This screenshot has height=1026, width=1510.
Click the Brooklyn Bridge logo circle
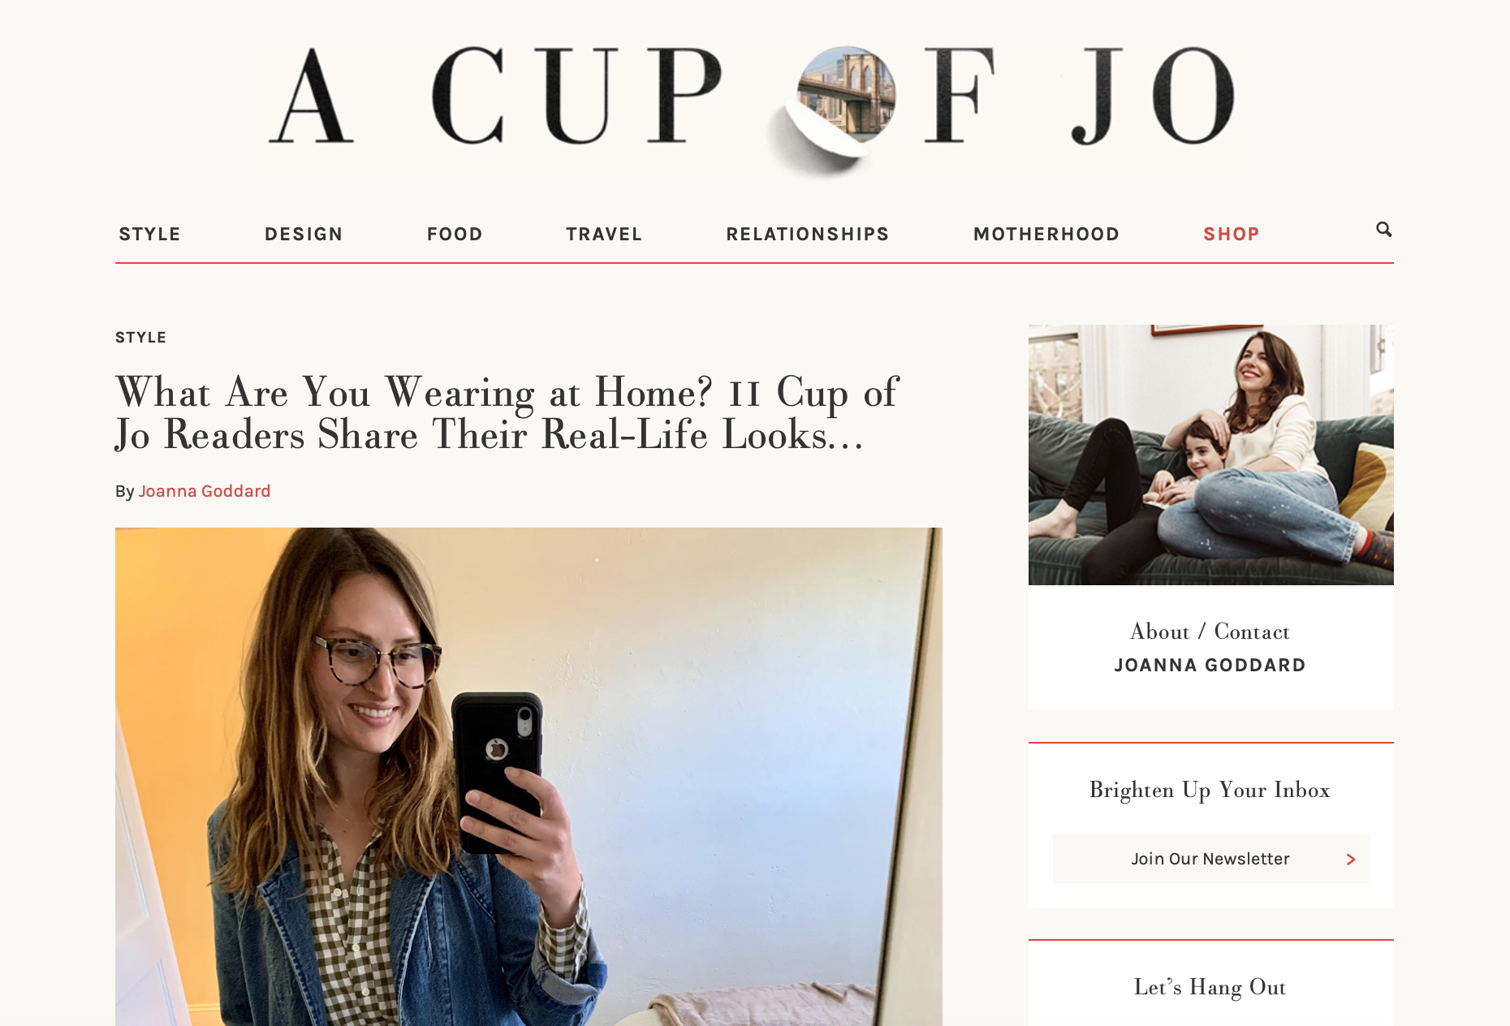[846, 96]
